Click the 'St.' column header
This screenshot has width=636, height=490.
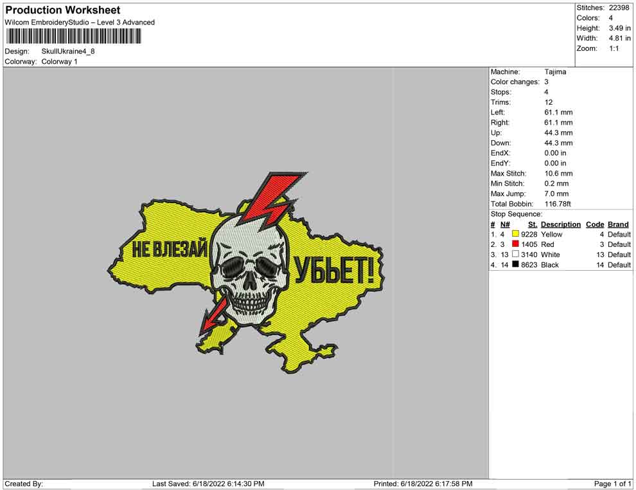tap(533, 224)
